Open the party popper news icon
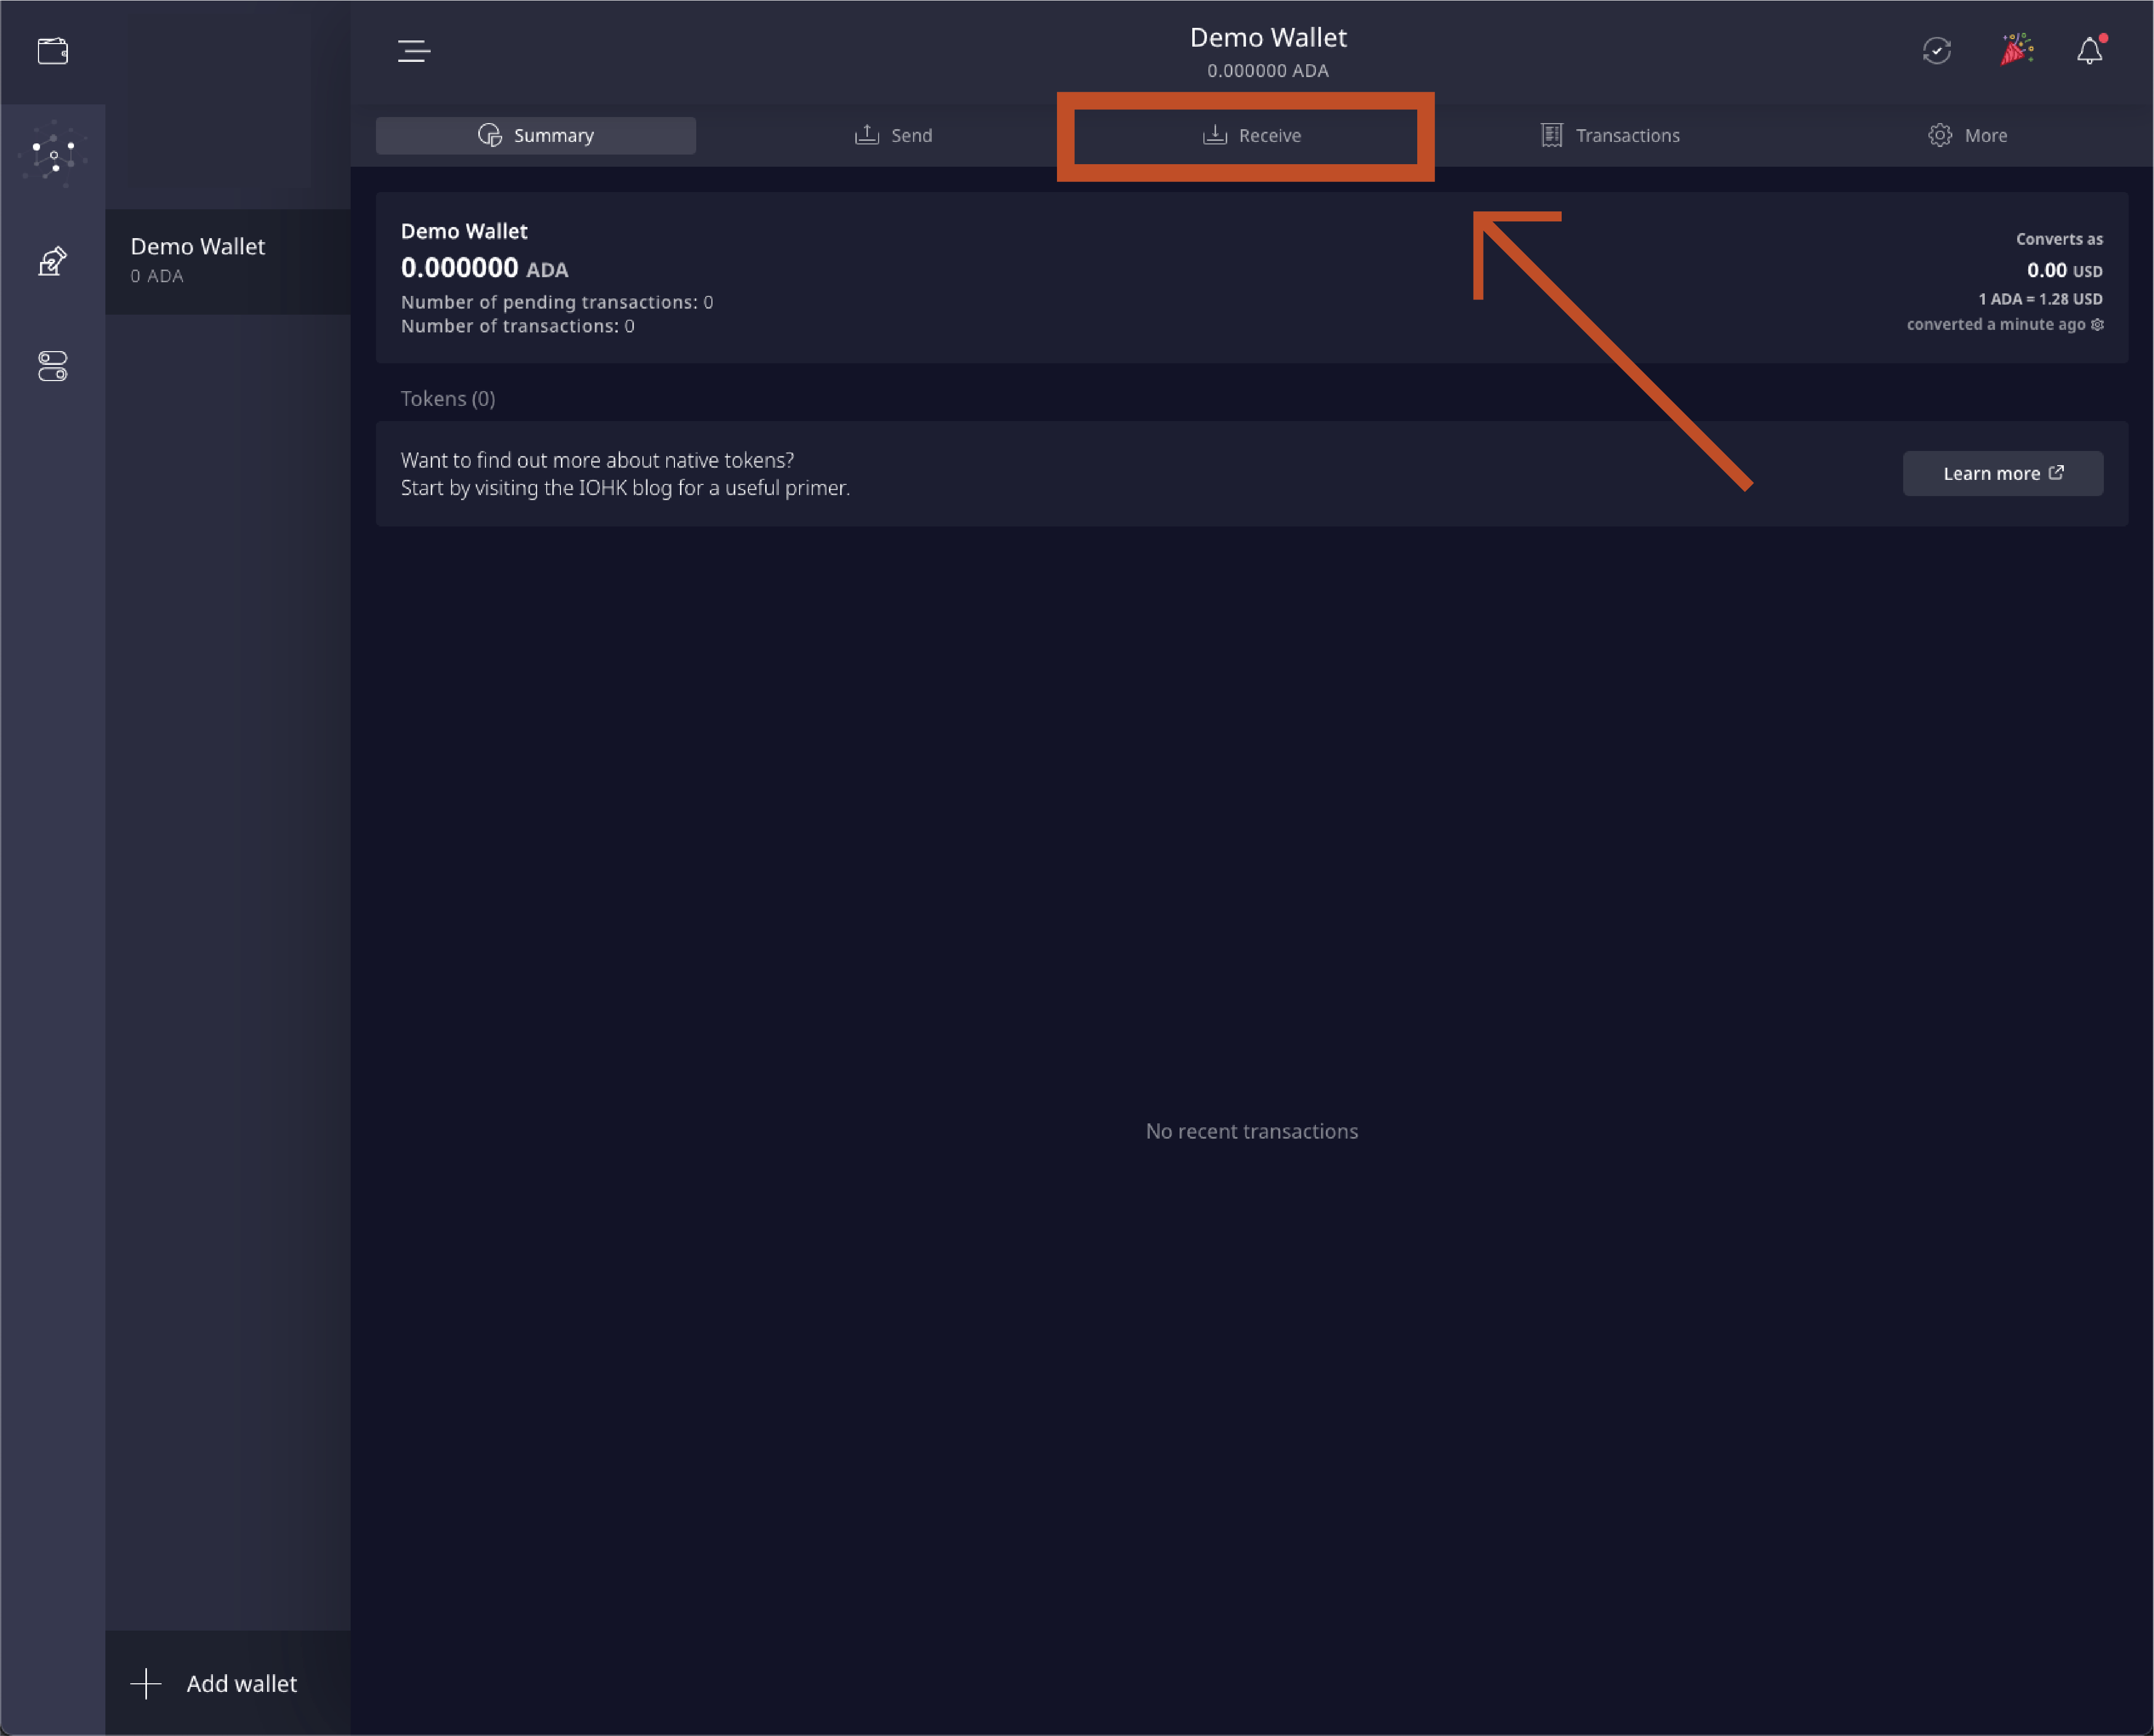This screenshot has width=2154, height=1736. pyautogui.click(x=2016, y=49)
